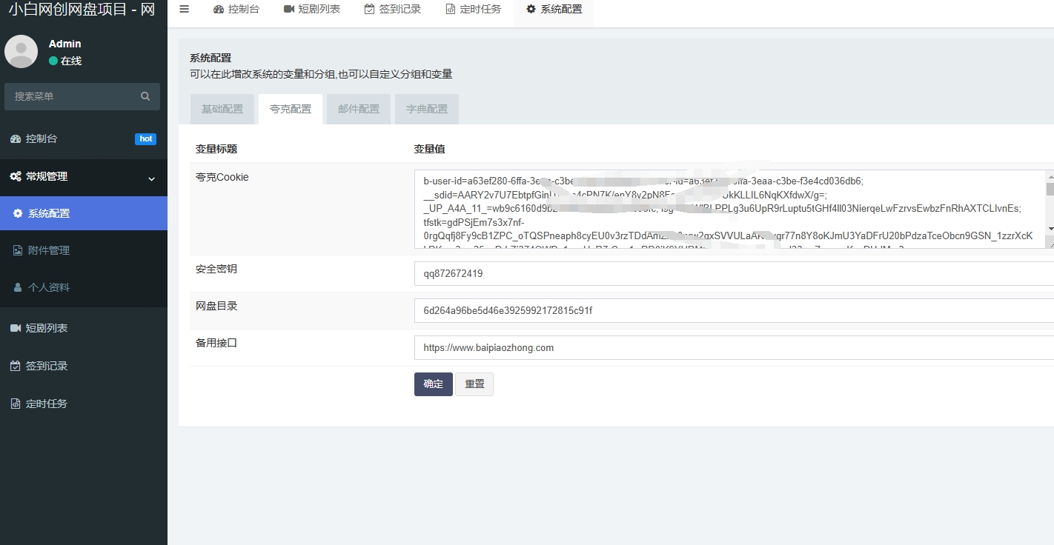The image size is (1054, 545).
Task: Click the gear icon in top 系统配置 tab
Action: pos(531,10)
